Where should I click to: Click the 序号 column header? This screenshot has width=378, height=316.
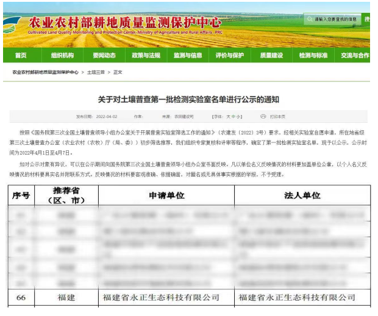[x=21, y=195]
